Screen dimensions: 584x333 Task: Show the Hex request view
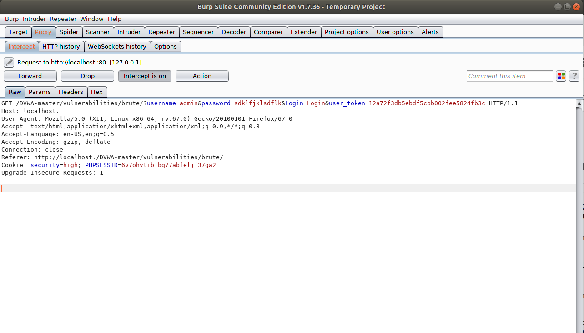point(97,92)
